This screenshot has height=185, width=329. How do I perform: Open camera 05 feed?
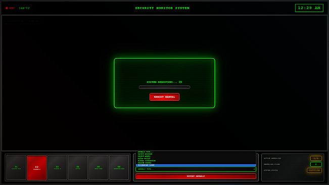click(99, 168)
